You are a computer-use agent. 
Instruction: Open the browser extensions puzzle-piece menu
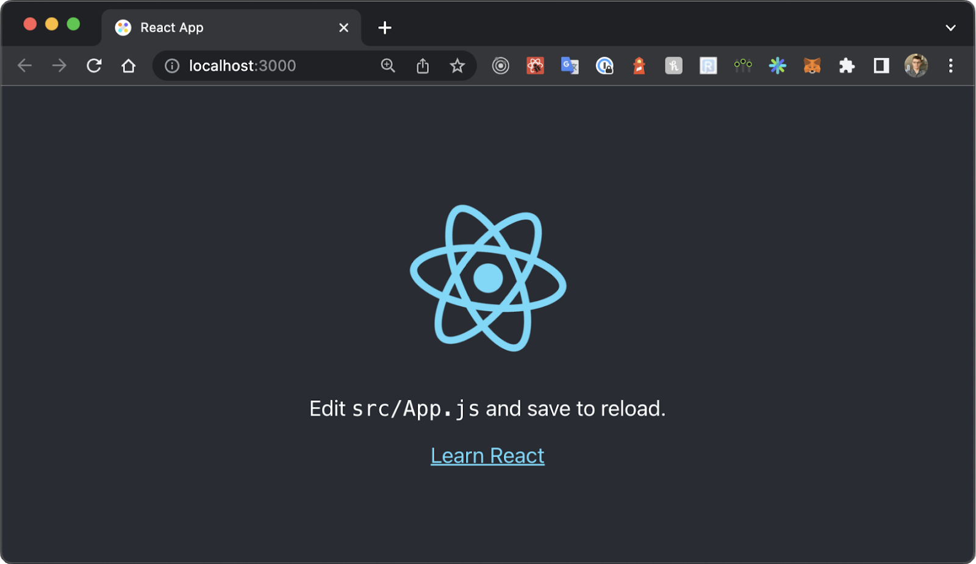847,65
